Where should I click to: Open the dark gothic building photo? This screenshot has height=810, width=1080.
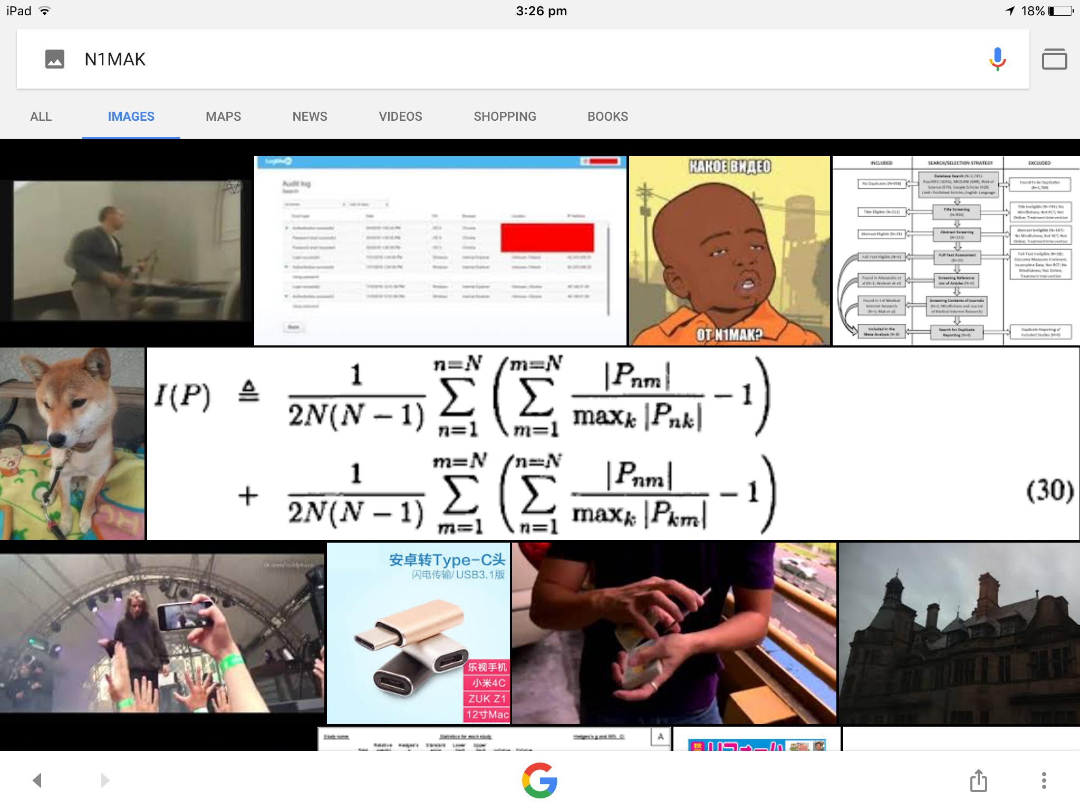click(x=959, y=633)
